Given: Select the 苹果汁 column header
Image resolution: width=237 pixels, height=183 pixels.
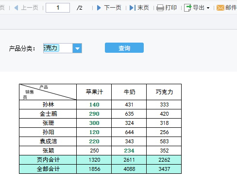Looking at the screenshot, I should click(x=94, y=92).
